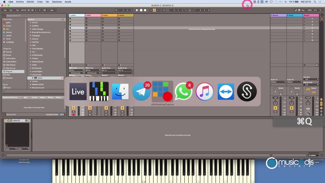325x183 pixels.
Task: Select vMixDesktopCapture in the app switcher
Action: click(x=162, y=91)
